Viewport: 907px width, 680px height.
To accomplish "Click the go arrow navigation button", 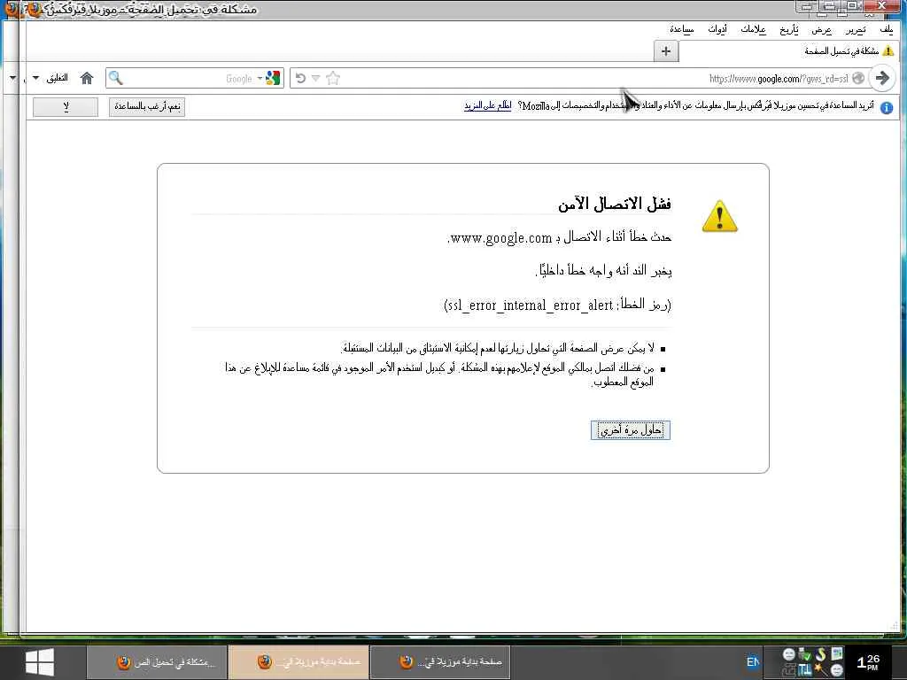I will tap(882, 78).
